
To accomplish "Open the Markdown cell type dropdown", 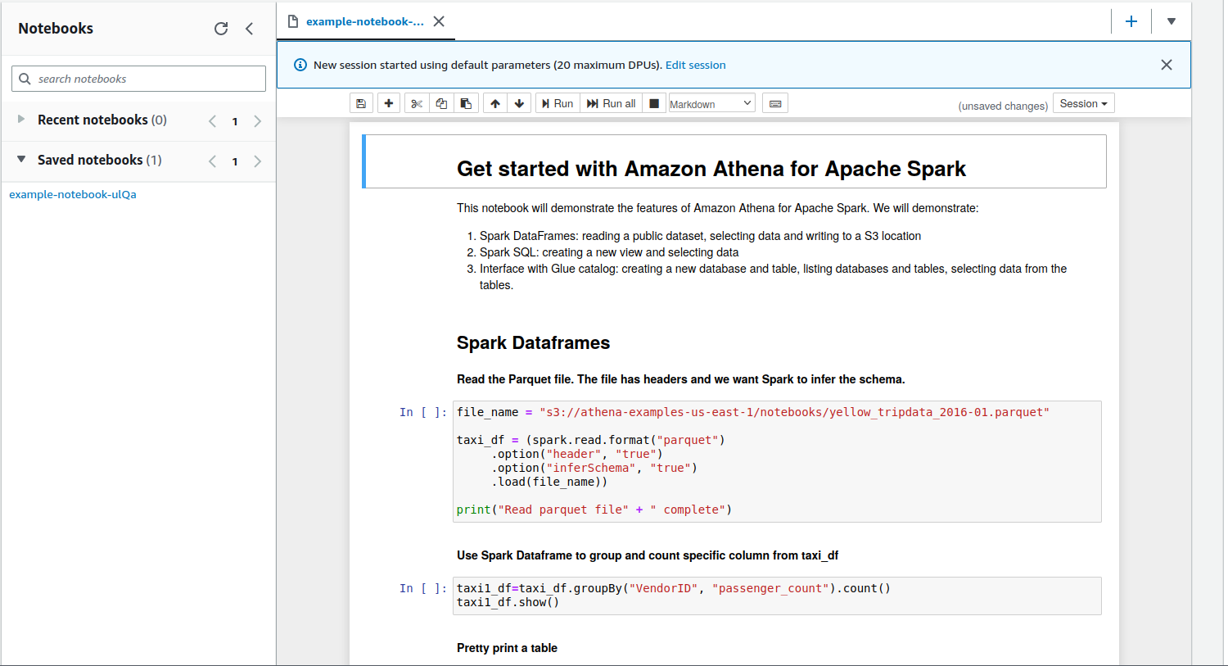I will [711, 104].
